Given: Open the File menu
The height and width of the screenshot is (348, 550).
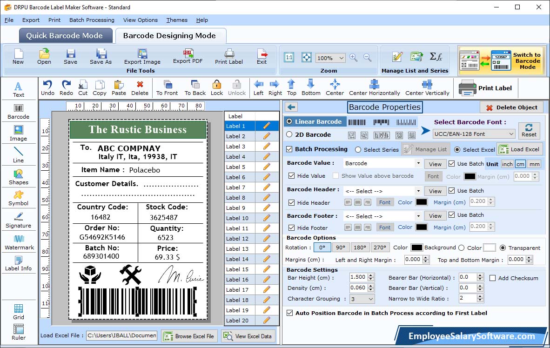Looking at the screenshot, I should coord(9,20).
